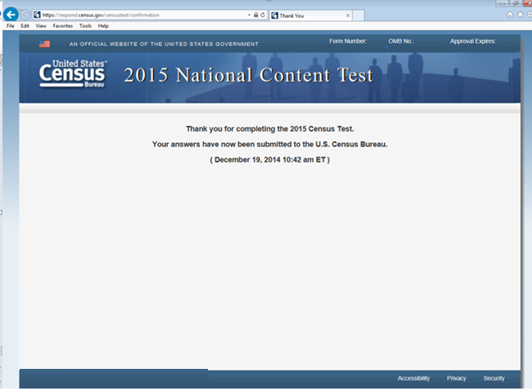Click the Privacy footer link

pos(457,378)
